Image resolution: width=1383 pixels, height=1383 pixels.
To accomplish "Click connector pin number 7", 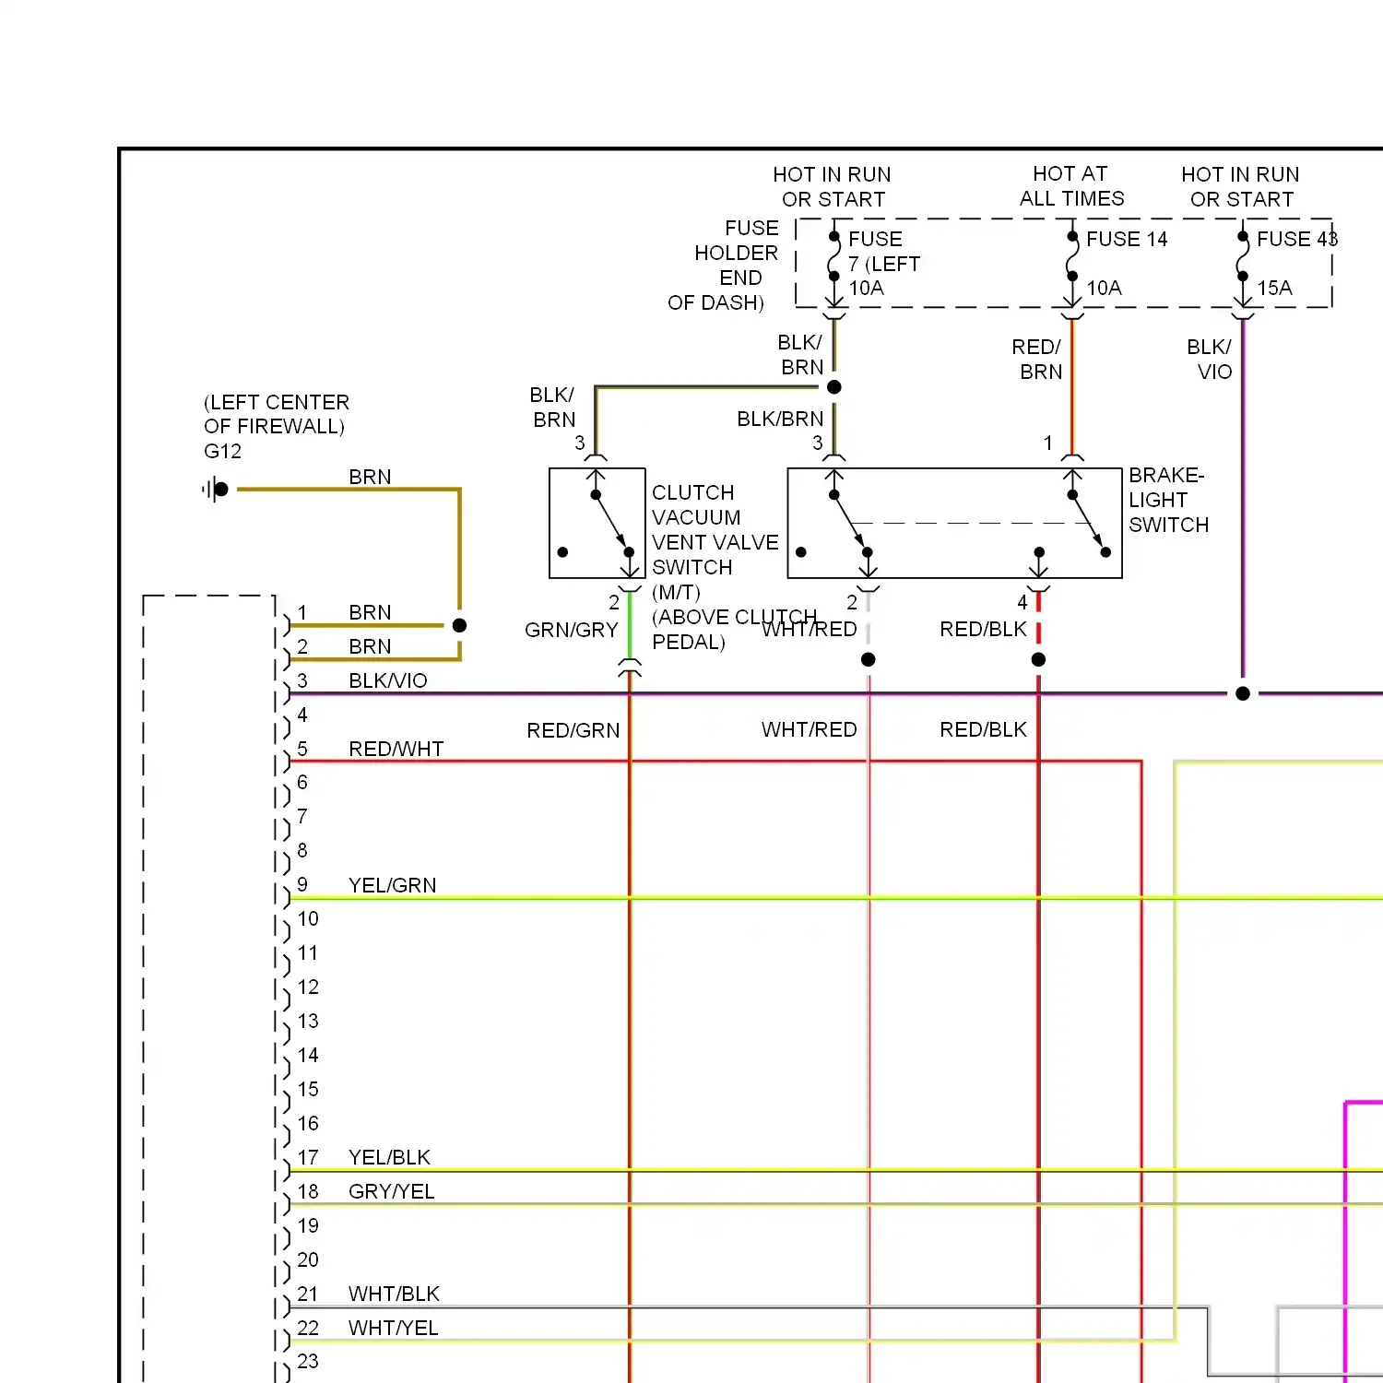I will [x=302, y=816].
